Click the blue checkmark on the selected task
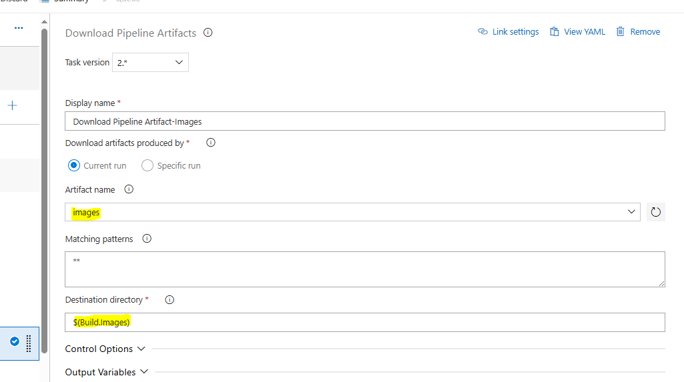Image resolution: width=684 pixels, height=382 pixels. (15, 341)
